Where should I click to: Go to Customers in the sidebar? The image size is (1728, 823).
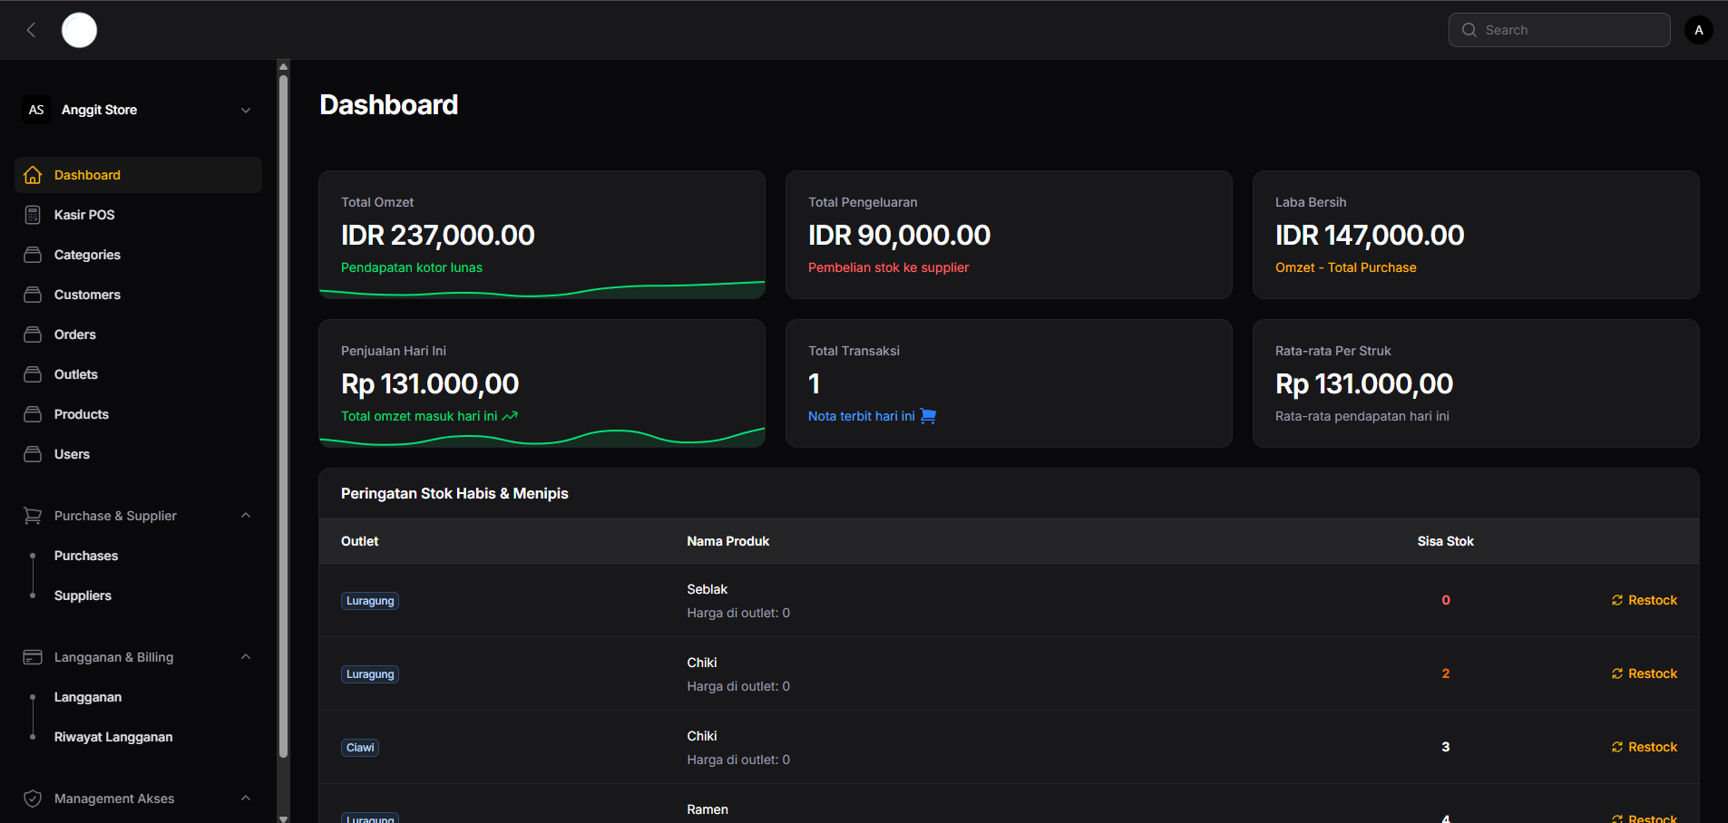87,295
